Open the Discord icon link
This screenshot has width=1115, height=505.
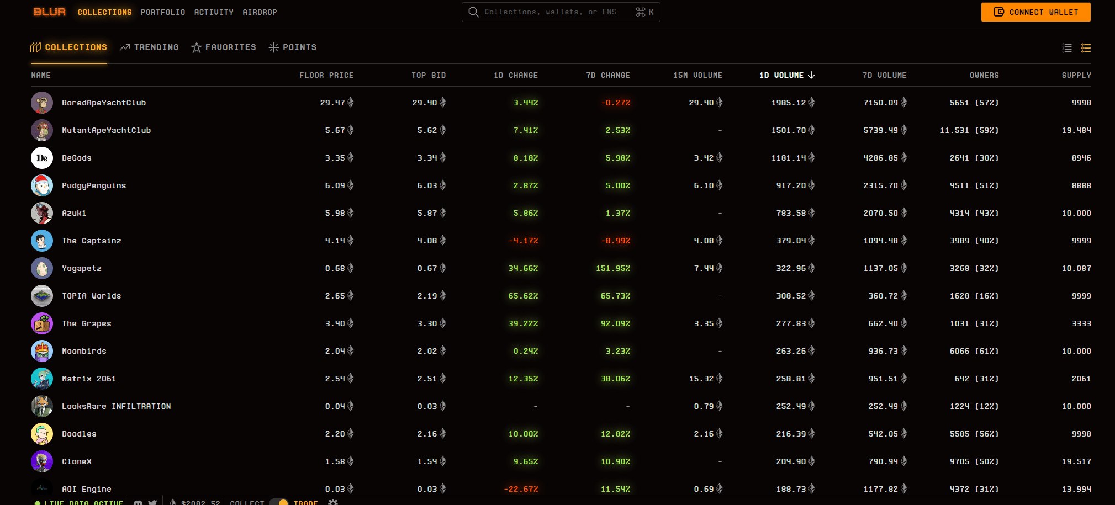[x=138, y=502]
